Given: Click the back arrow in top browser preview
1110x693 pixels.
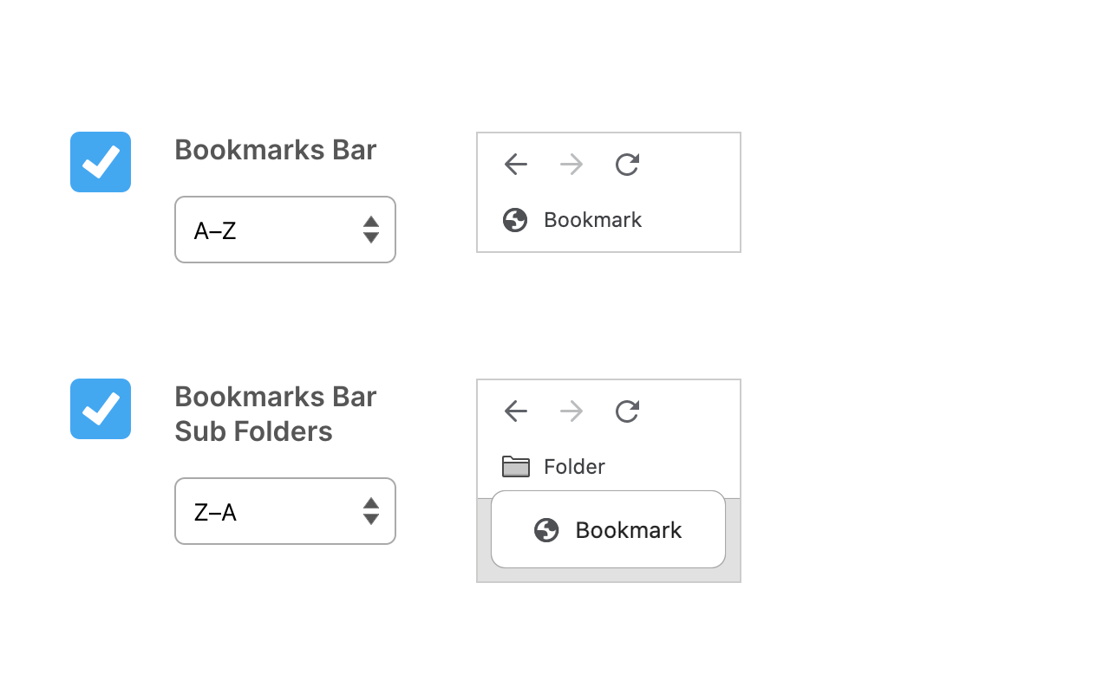Looking at the screenshot, I should tap(515, 165).
